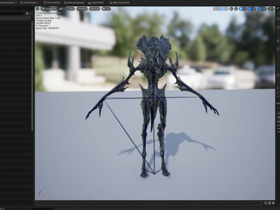Activate the rotate transform tool
Screen dimensions: 280x210
[x=223, y=9]
